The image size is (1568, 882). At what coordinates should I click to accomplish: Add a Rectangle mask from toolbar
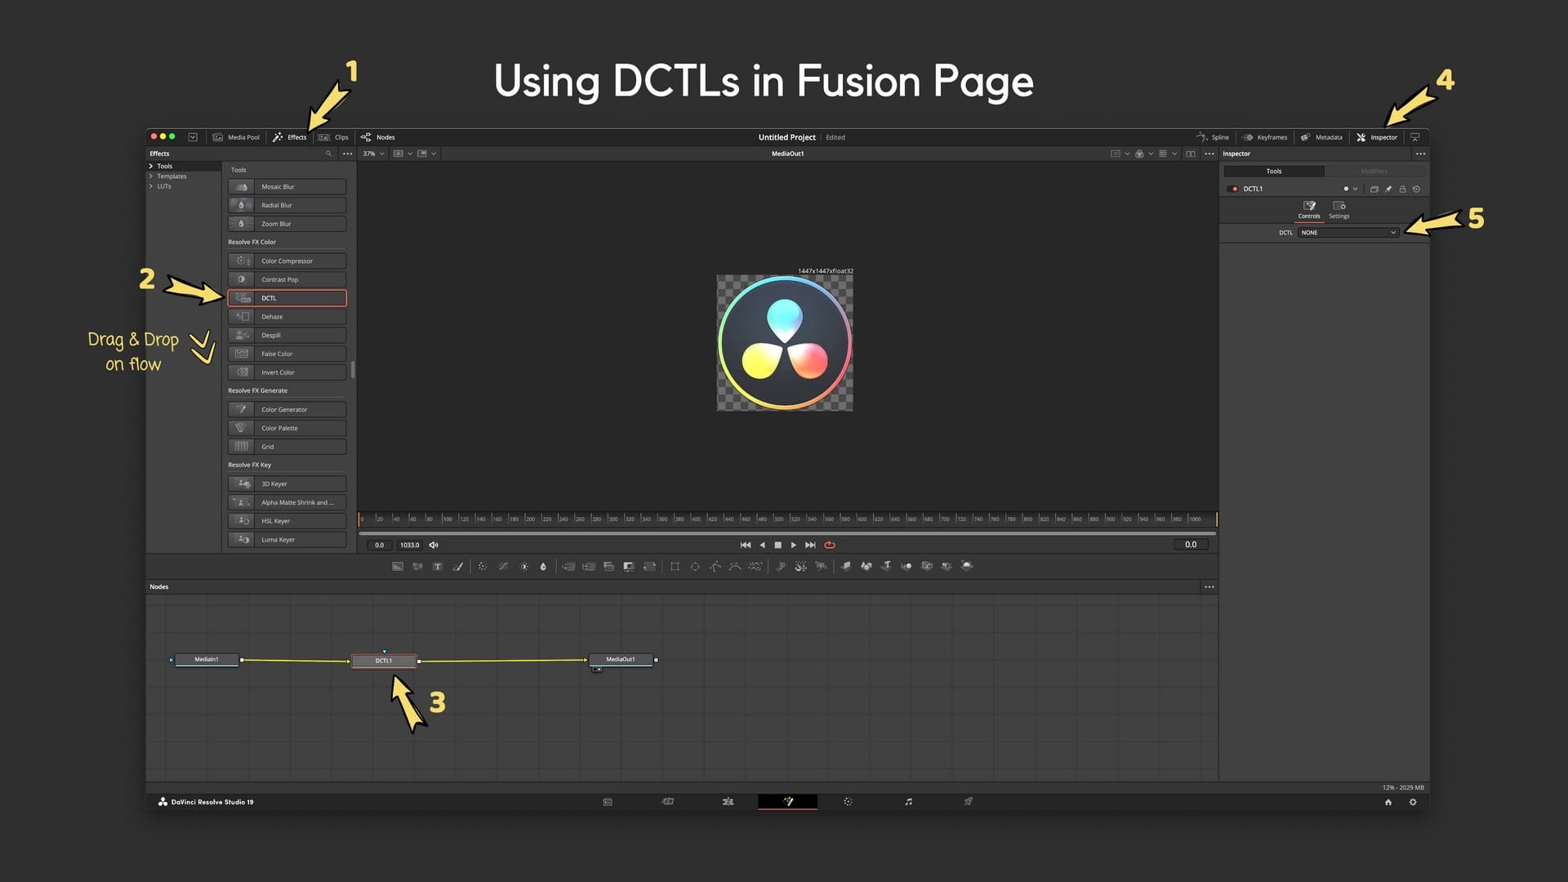pyautogui.click(x=675, y=566)
